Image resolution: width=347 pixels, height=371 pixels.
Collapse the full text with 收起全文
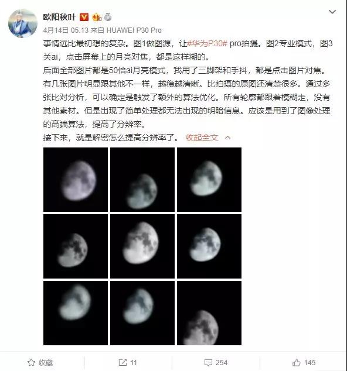point(202,138)
